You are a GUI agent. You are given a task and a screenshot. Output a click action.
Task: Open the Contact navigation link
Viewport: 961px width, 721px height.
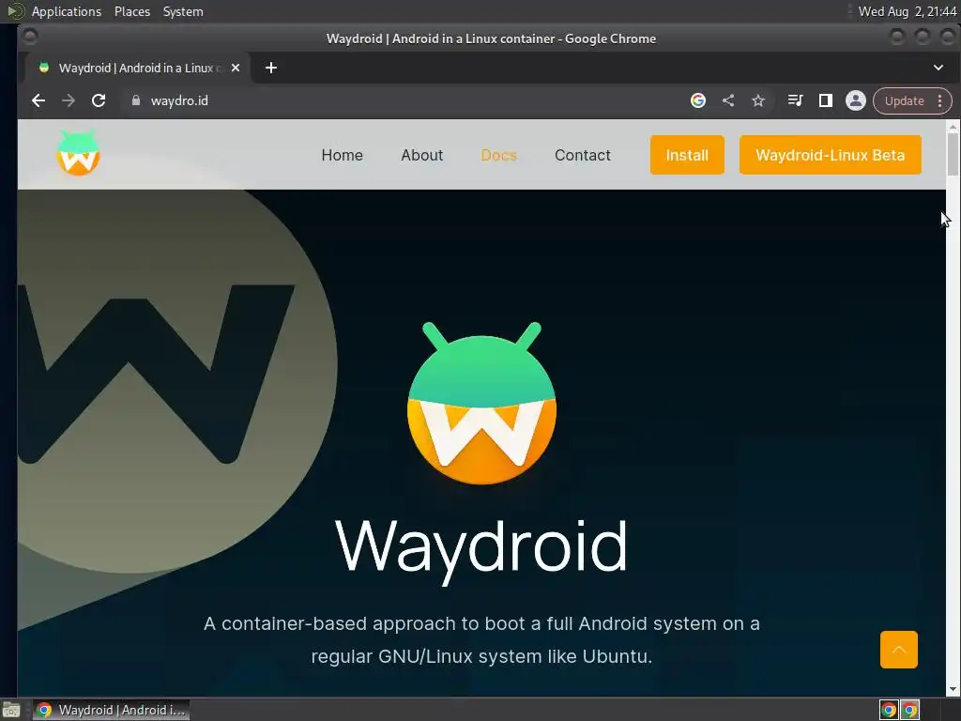click(x=582, y=155)
